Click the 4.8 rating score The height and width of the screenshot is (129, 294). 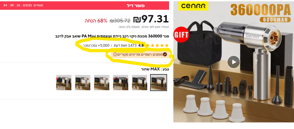coord(141,45)
